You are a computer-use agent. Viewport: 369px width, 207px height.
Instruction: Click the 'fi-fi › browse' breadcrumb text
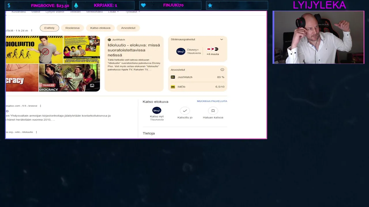coord(30,106)
